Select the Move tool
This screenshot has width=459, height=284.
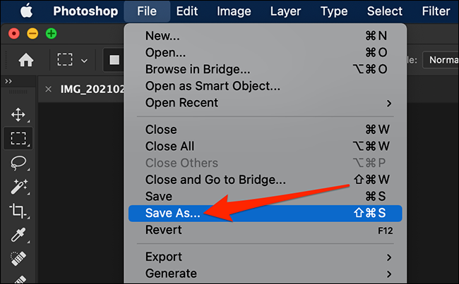pyautogui.click(x=19, y=114)
